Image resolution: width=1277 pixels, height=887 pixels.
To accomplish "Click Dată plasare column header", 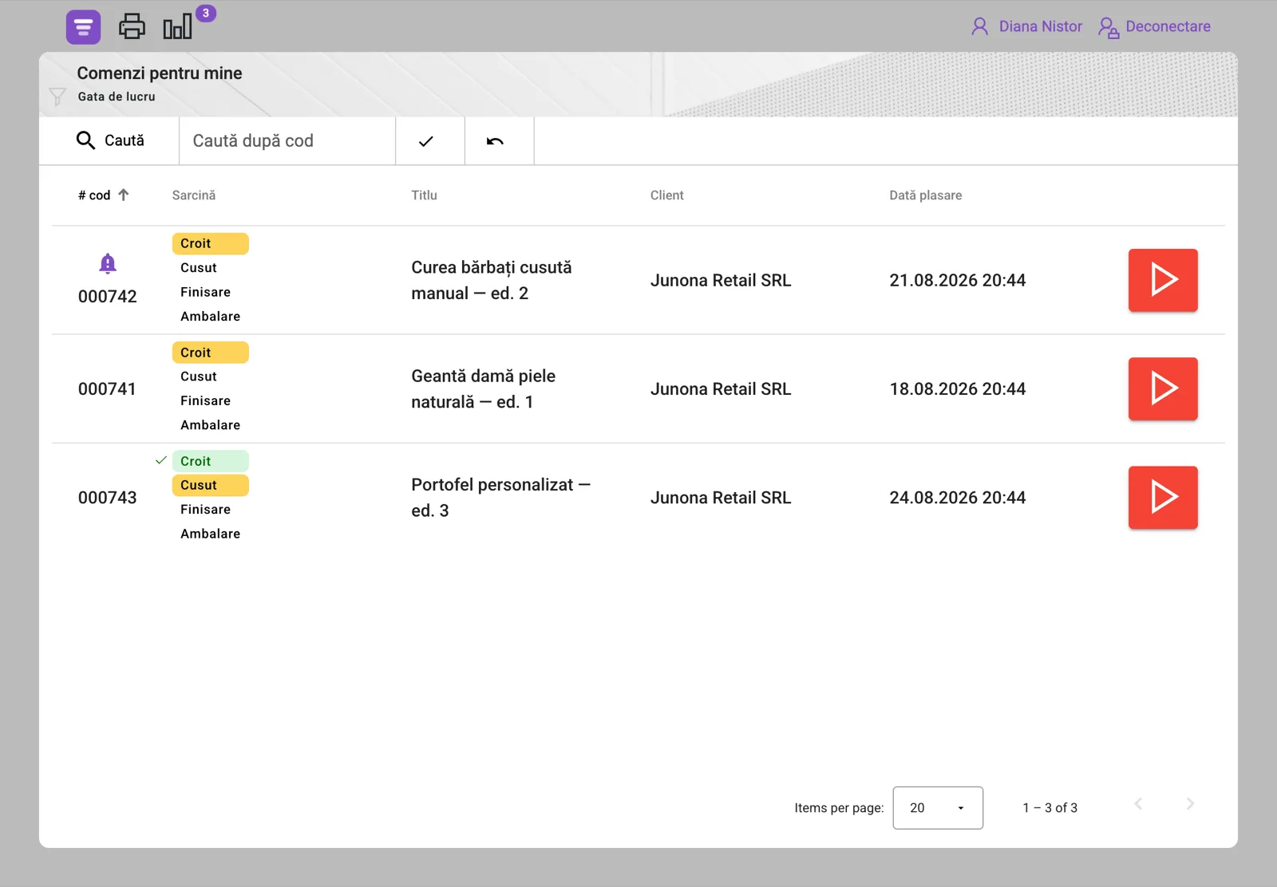I will click(925, 195).
